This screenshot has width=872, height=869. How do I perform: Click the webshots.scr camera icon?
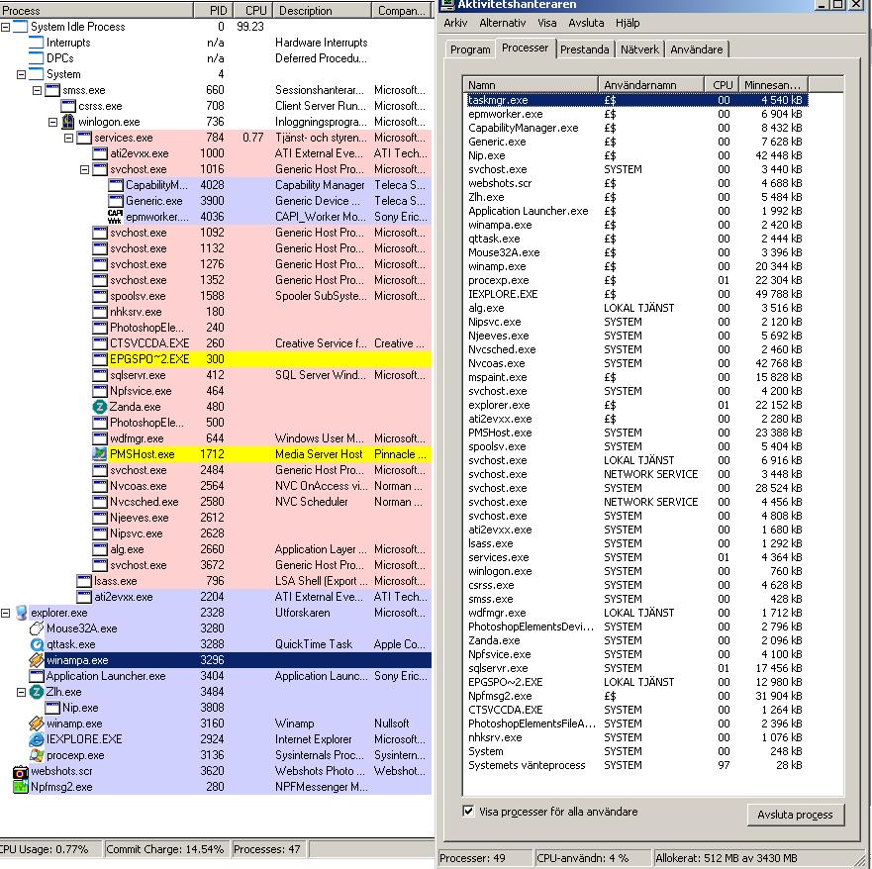coord(20,771)
